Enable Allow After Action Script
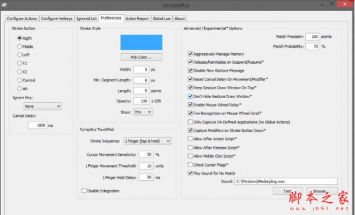Screen dimensions: 355x215 coord(212,139)
